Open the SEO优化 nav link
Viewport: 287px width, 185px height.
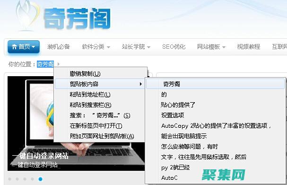(x=174, y=47)
